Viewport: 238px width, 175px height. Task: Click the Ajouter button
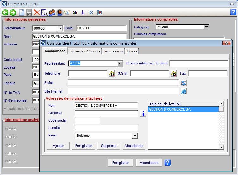[58, 146]
